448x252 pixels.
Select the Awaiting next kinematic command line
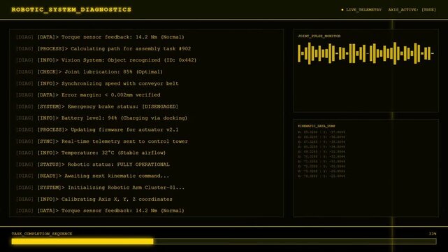[92, 176]
